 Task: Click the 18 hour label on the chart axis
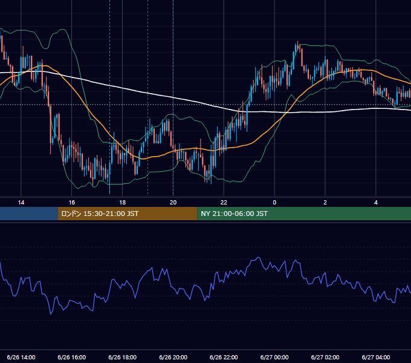tap(123, 203)
